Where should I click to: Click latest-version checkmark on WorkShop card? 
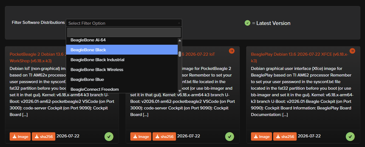pos(109,136)
